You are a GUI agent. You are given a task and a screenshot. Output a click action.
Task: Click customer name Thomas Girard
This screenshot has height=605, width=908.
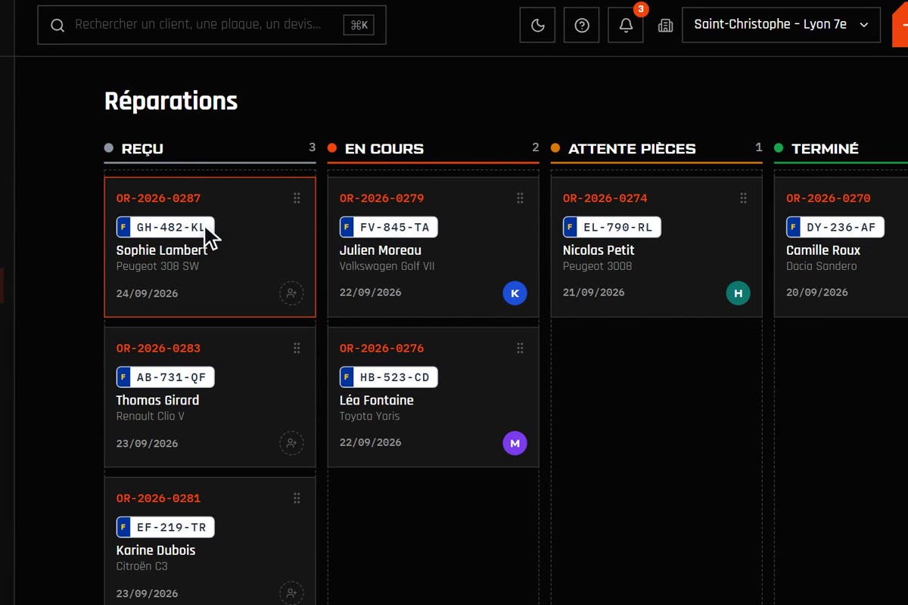(157, 400)
